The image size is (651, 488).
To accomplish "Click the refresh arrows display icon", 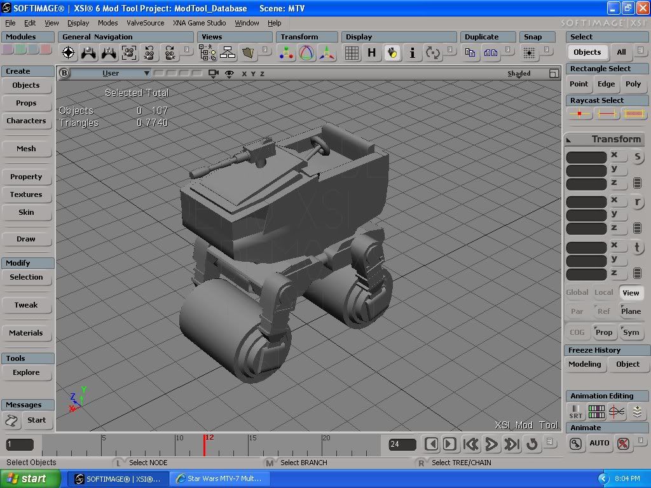I will coord(432,53).
